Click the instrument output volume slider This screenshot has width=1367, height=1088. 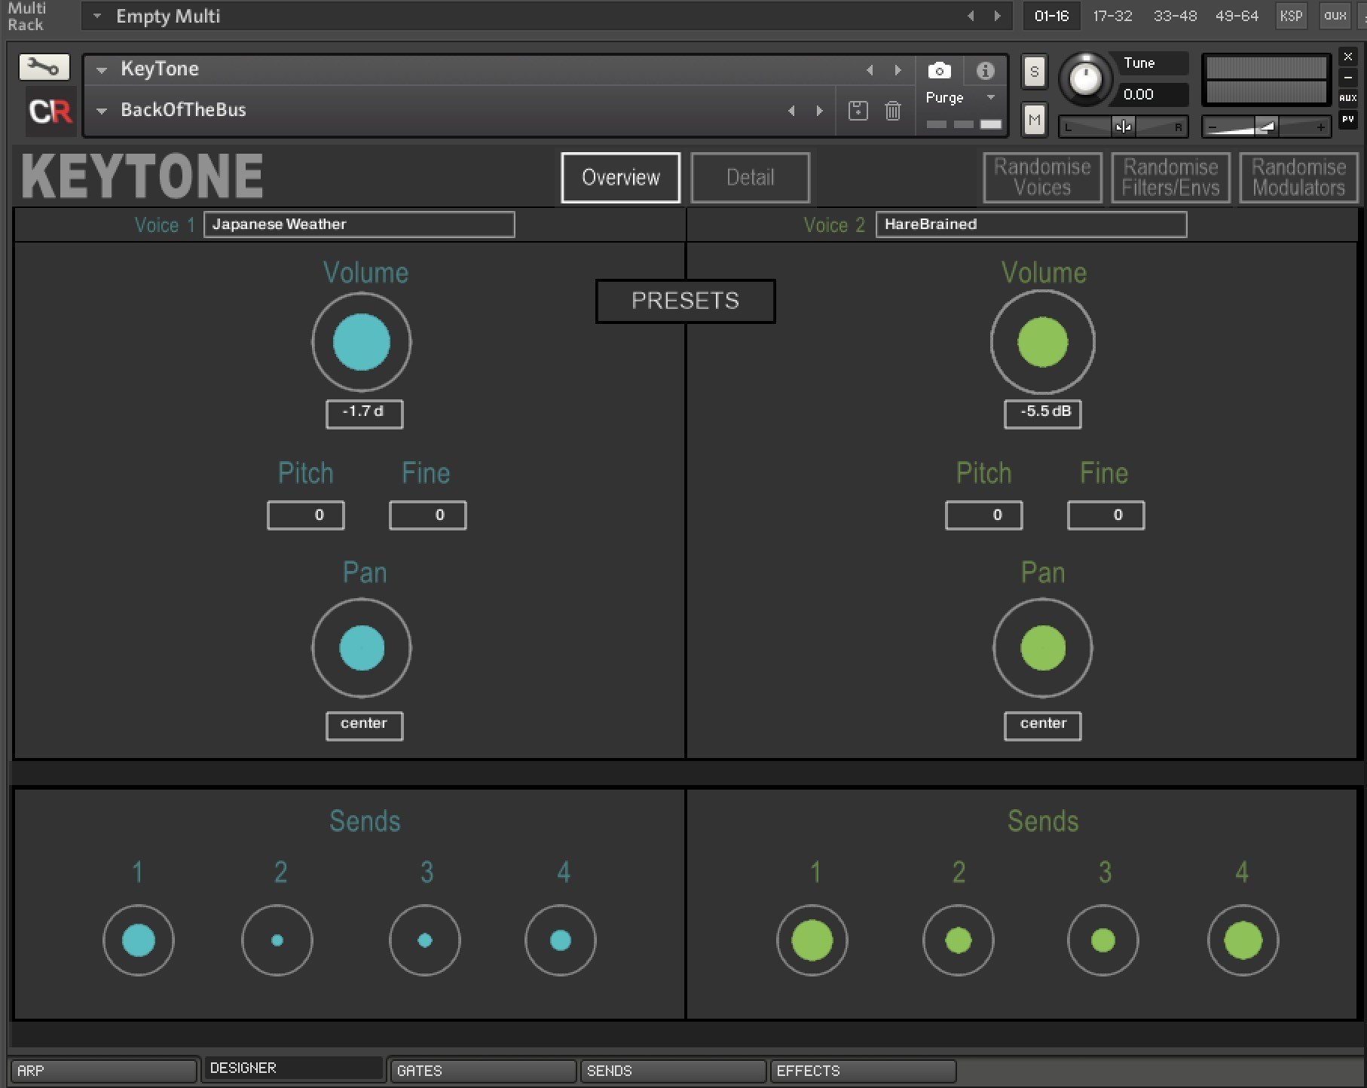(x=1266, y=127)
